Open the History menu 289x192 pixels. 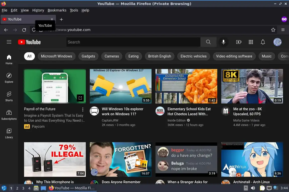coord(38,10)
